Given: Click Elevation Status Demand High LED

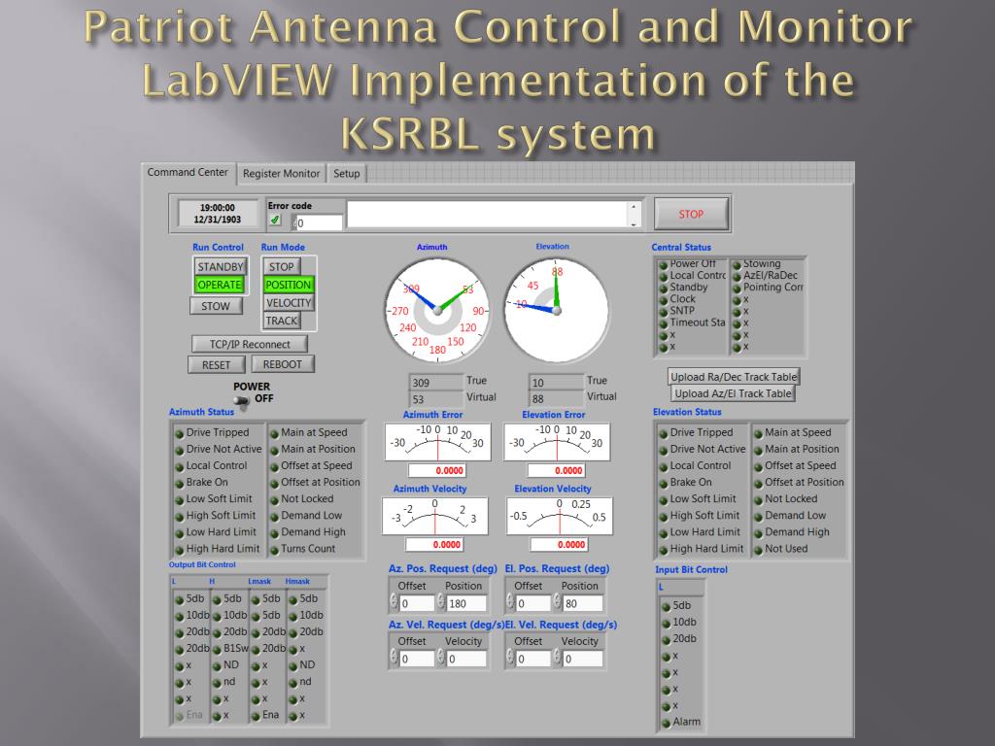Looking at the screenshot, I should click(758, 533).
